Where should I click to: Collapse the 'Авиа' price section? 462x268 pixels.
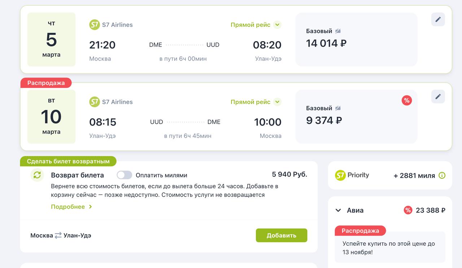(338, 210)
